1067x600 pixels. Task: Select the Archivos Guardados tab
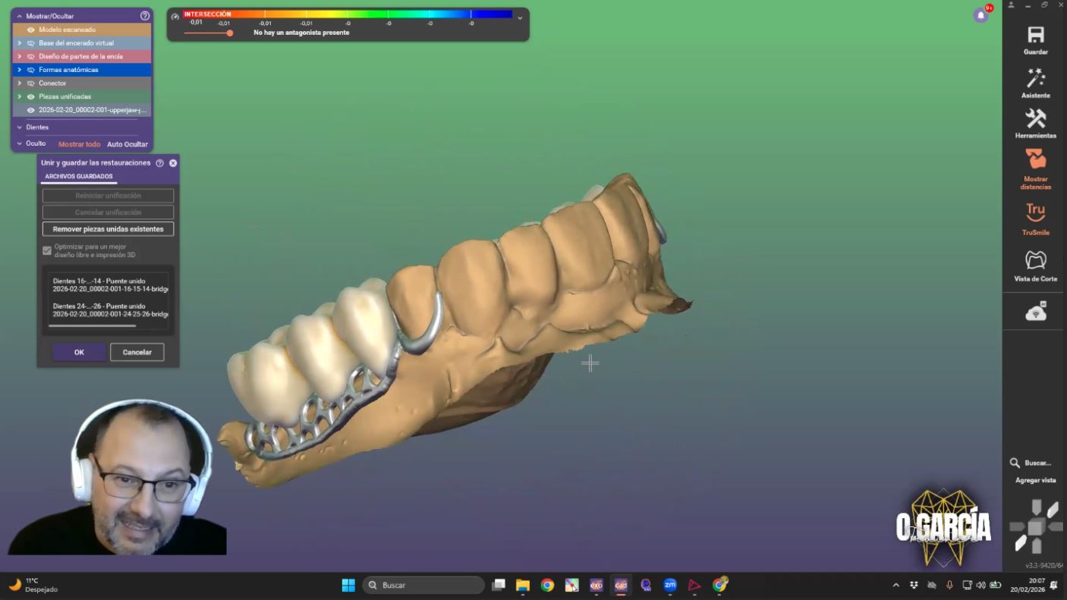(78, 177)
